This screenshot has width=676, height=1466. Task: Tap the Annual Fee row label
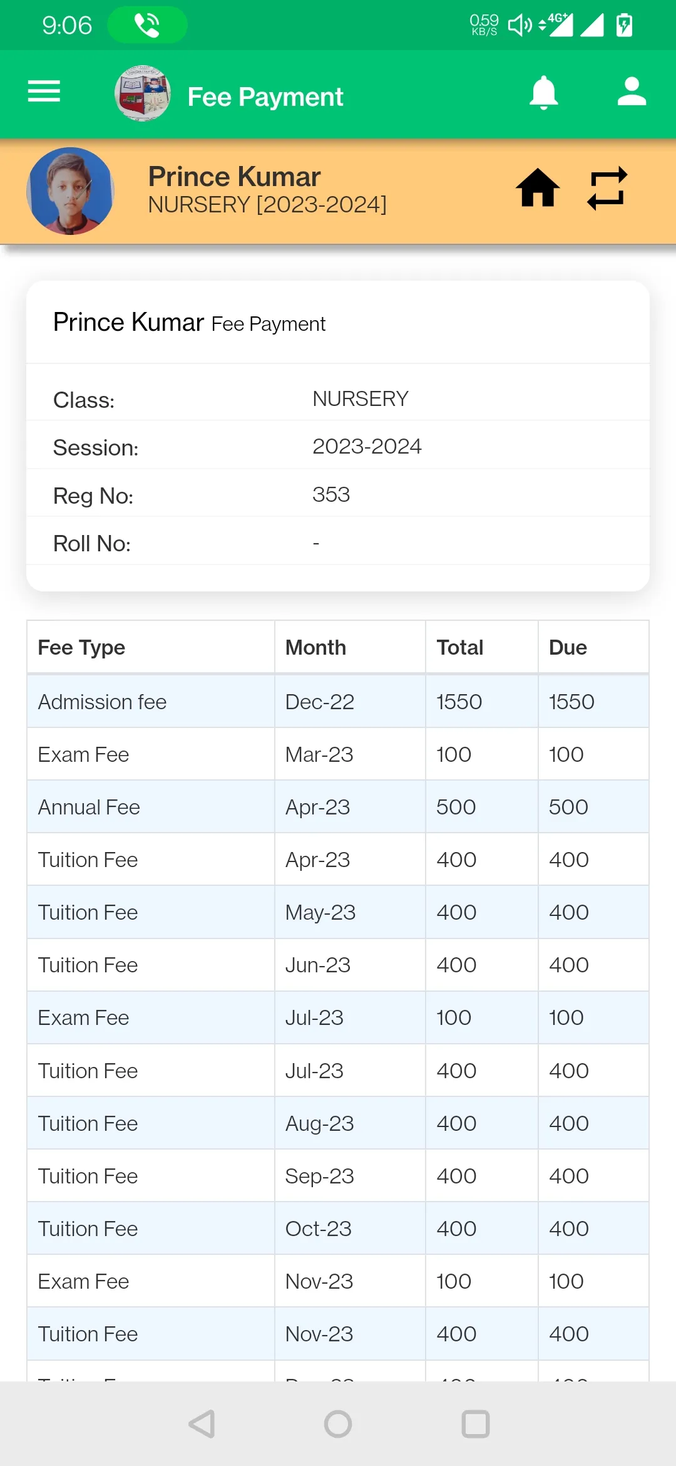point(89,807)
